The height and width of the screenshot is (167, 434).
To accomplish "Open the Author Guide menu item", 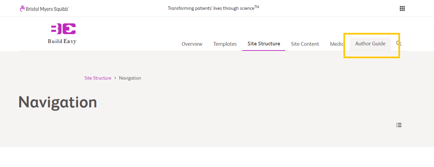I will [x=370, y=44].
